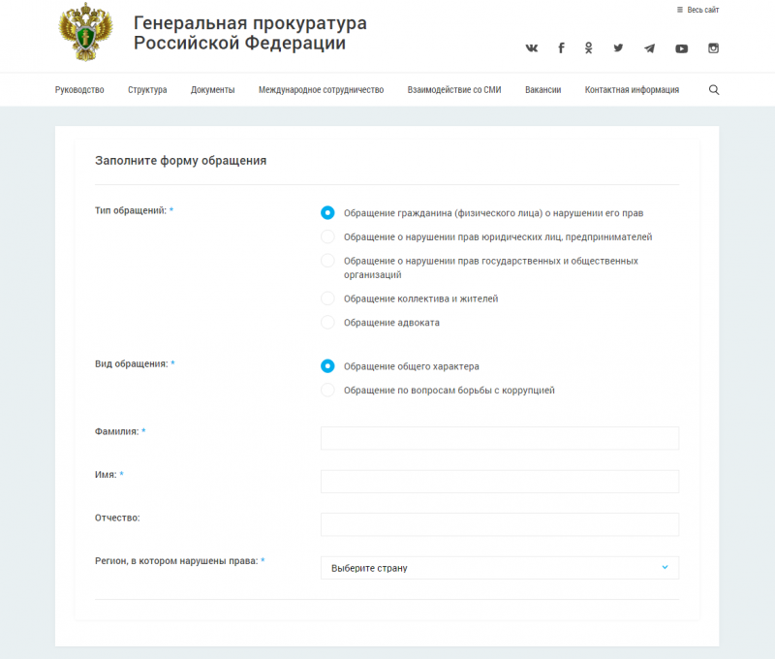775x659 pixels.
Task: Click 'Генеральная прокуратура Российской Федерации' title link
Action: (x=250, y=33)
